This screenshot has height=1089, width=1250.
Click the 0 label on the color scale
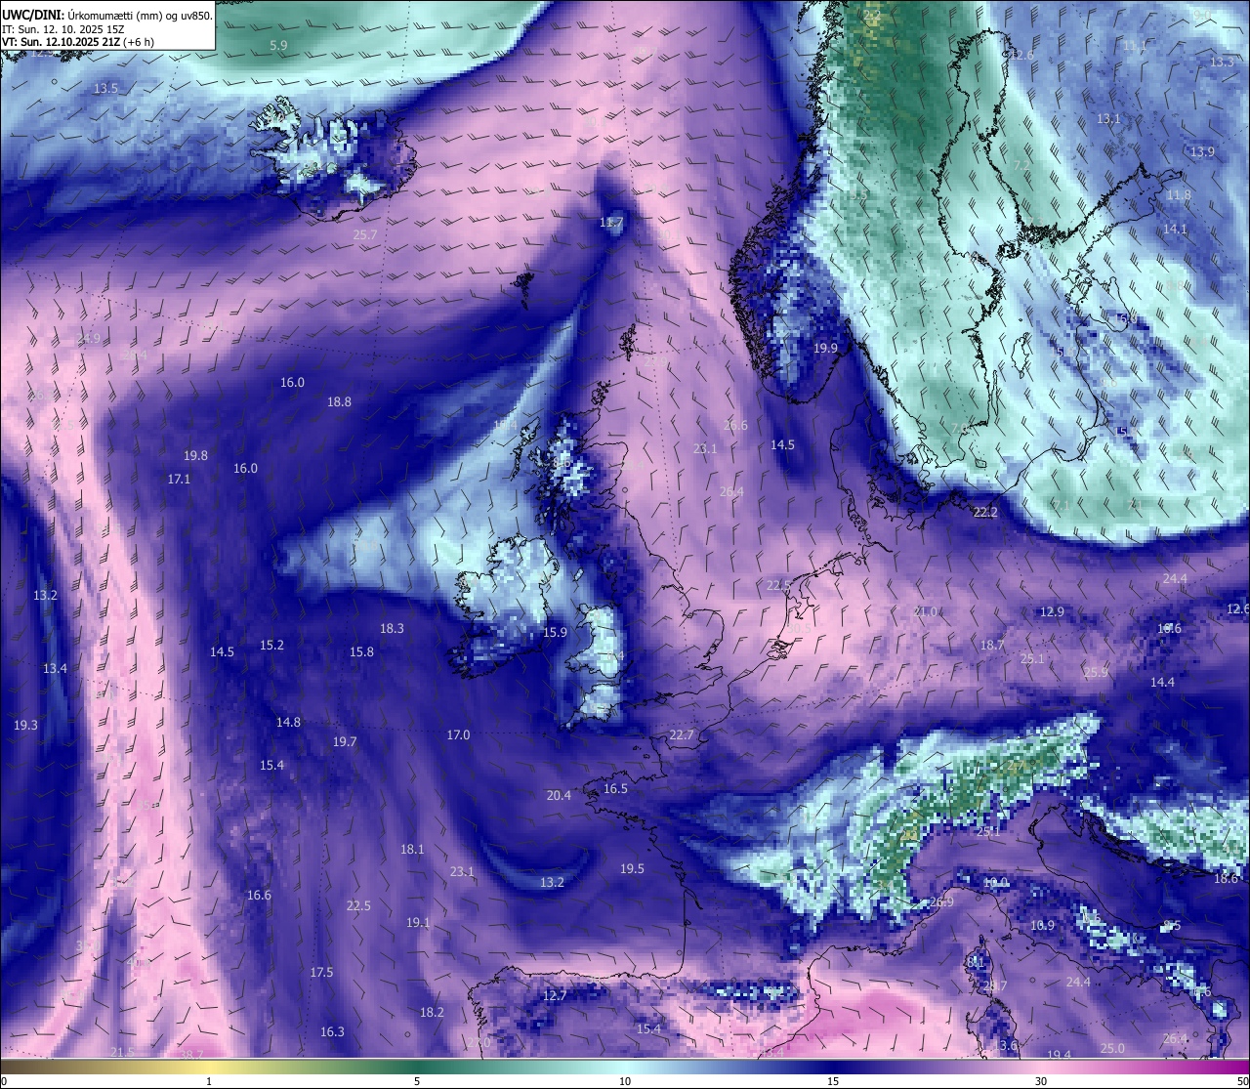(x=4, y=1081)
